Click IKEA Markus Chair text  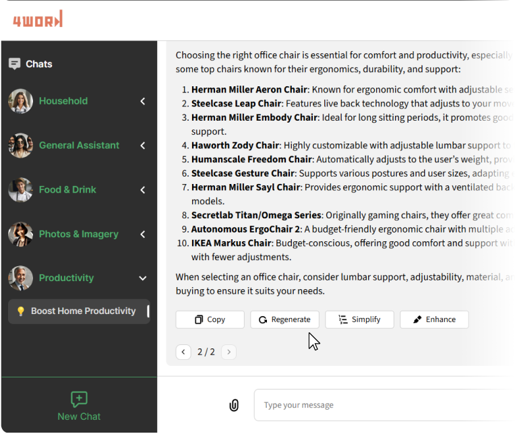pos(232,243)
